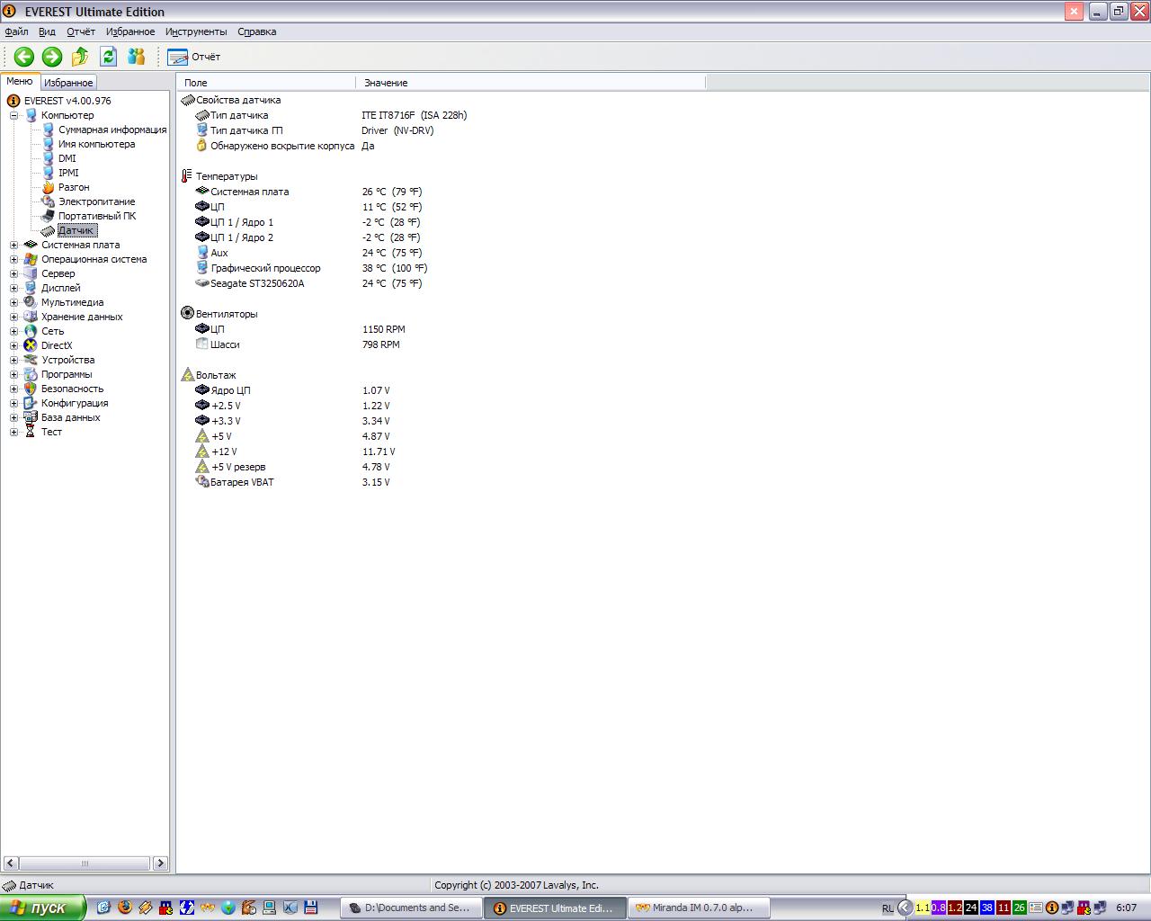Select the Электропитание item in the tree
Viewport: 1151px width, 921px height.
(x=96, y=201)
